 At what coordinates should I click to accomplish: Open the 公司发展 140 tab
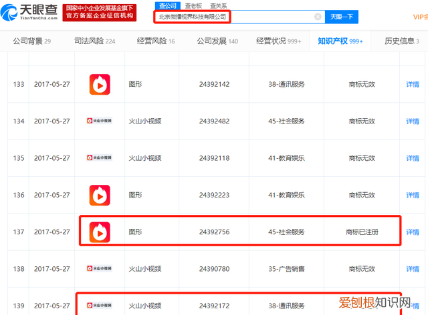pyautogui.click(x=217, y=41)
